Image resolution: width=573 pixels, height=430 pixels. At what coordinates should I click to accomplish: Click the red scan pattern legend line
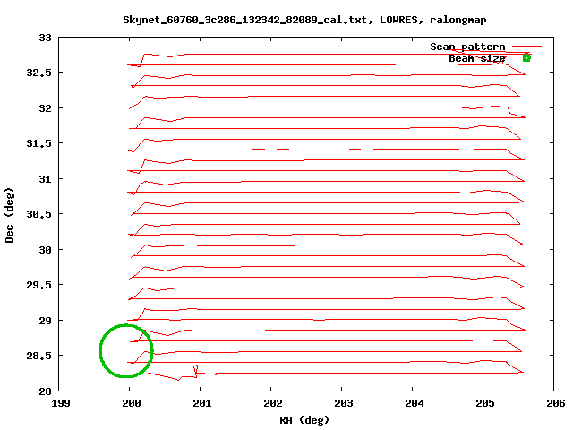pyautogui.click(x=526, y=47)
